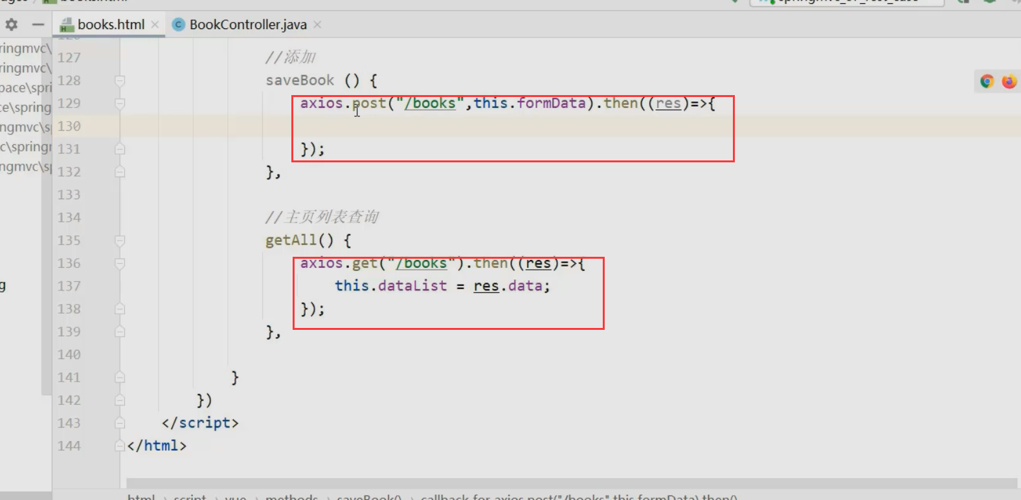
Task: Toggle fold end marker at line 141
Action: (120, 377)
